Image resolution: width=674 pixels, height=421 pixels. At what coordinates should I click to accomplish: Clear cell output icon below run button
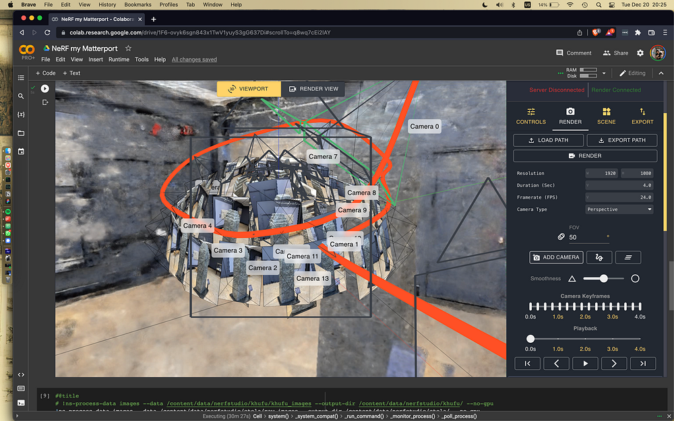[44, 102]
